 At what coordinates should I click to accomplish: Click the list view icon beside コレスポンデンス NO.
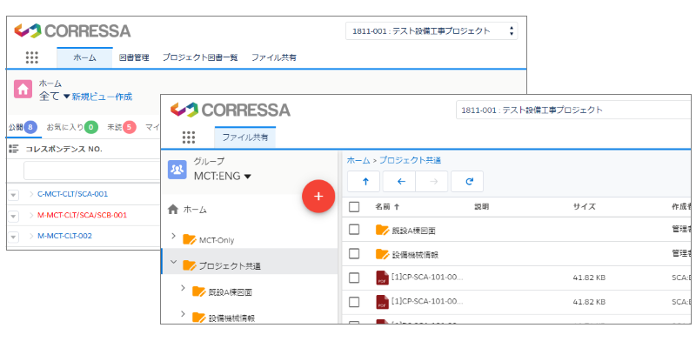pyautogui.click(x=14, y=149)
